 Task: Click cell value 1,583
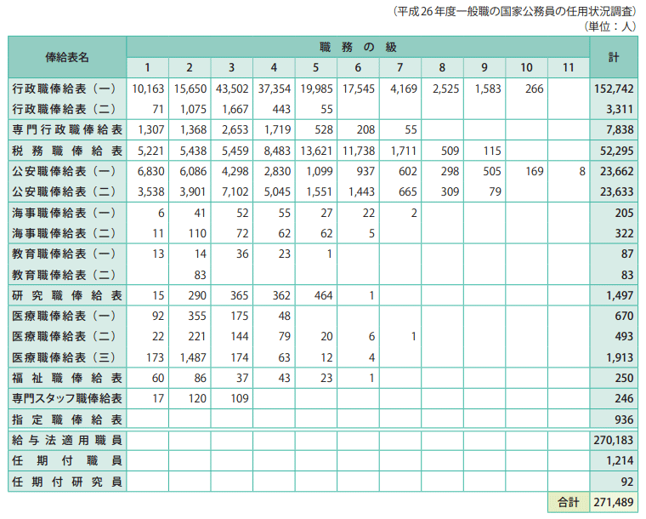coord(488,88)
